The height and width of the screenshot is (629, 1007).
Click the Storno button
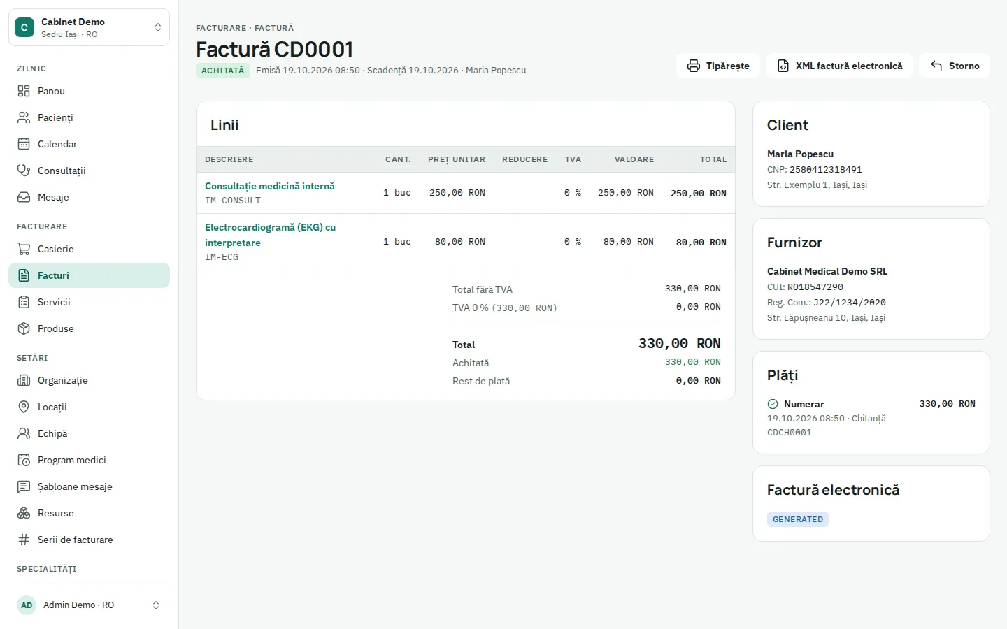click(x=955, y=66)
